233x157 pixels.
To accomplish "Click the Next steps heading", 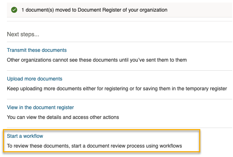I will [x=23, y=34].
